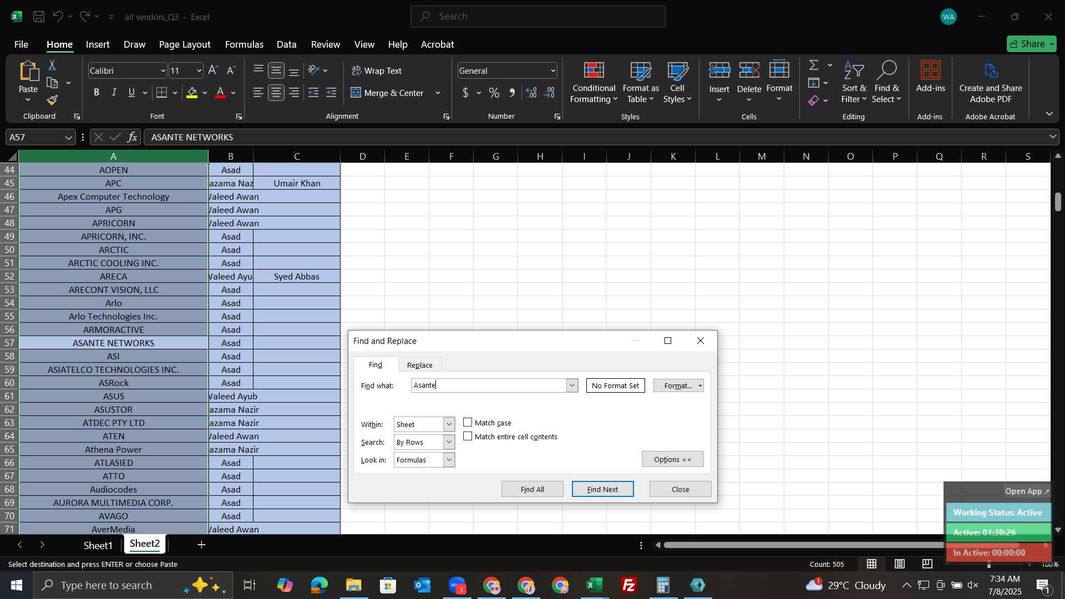Open the Data ribbon tab

pos(286,44)
